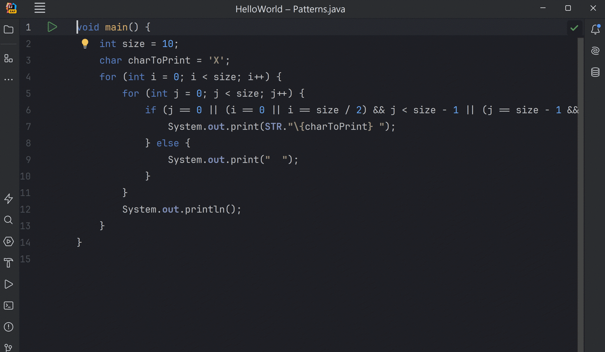Open the Terminal tool window
Image resolution: width=605 pixels, height=352 pixels.
[x=8, y=305]
